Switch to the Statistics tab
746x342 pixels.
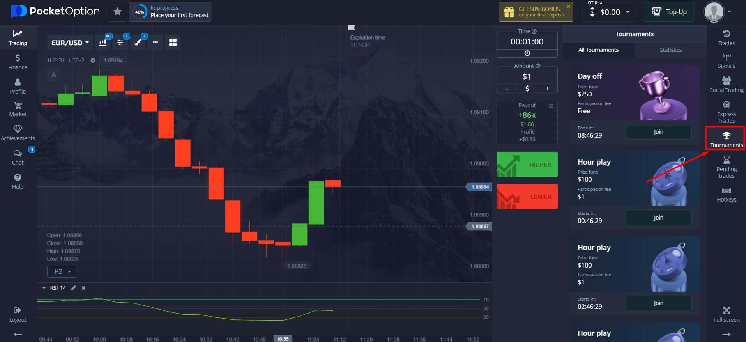tap(670, 50)
